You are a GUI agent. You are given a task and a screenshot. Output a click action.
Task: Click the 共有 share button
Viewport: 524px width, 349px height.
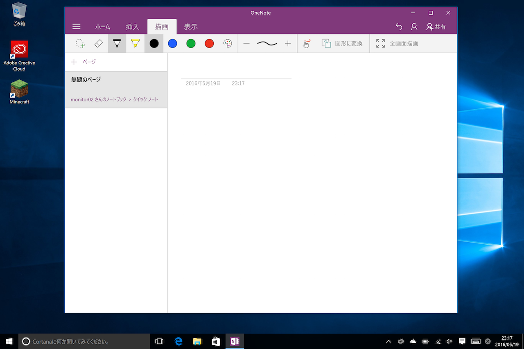pyautogui.click(x=436, y=27)
